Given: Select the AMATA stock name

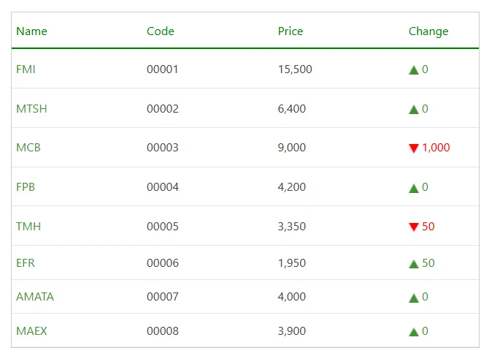Looking at the screenshot, I should click(x=35, y=297).
